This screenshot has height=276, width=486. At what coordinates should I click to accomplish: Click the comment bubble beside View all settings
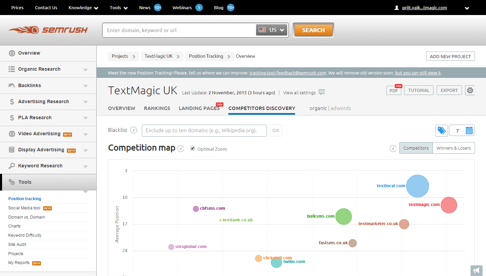coord(321,92)
